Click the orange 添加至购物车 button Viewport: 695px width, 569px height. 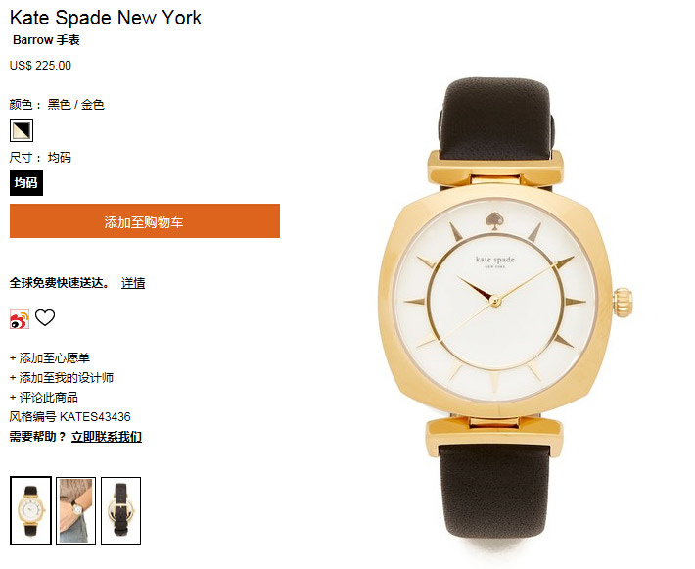click(145, 221)
